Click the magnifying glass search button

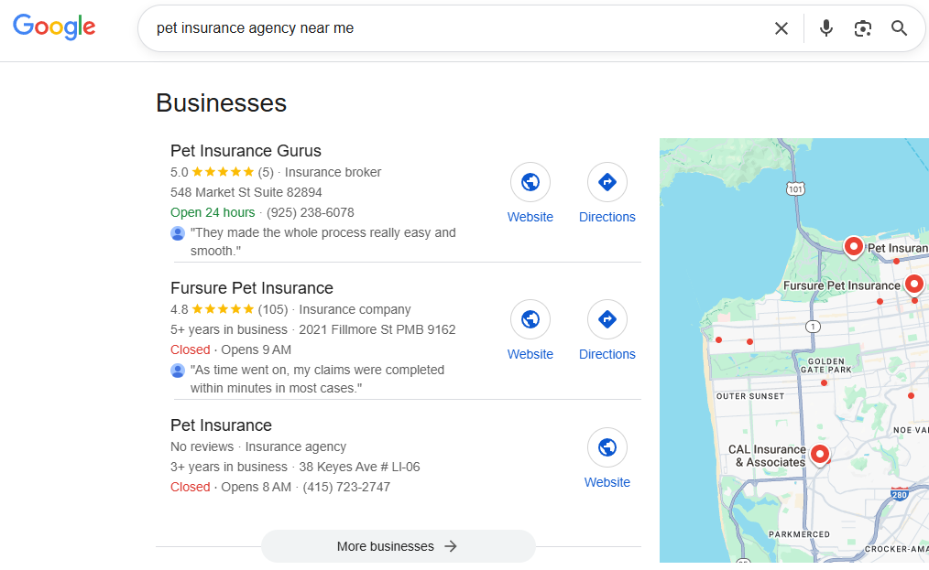point(899,28)
